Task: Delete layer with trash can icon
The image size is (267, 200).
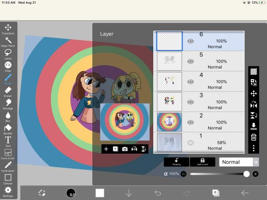Action: click(253, 137)
